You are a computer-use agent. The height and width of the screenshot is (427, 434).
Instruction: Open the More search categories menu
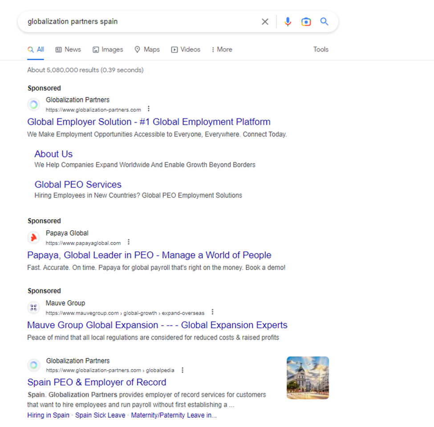point(222,49)
